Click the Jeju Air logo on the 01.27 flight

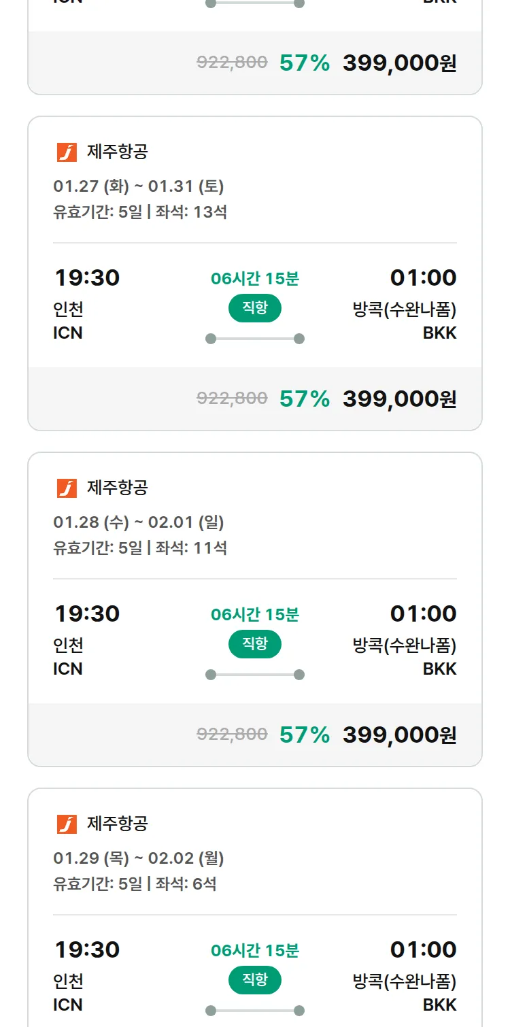[x=67, y=152]
